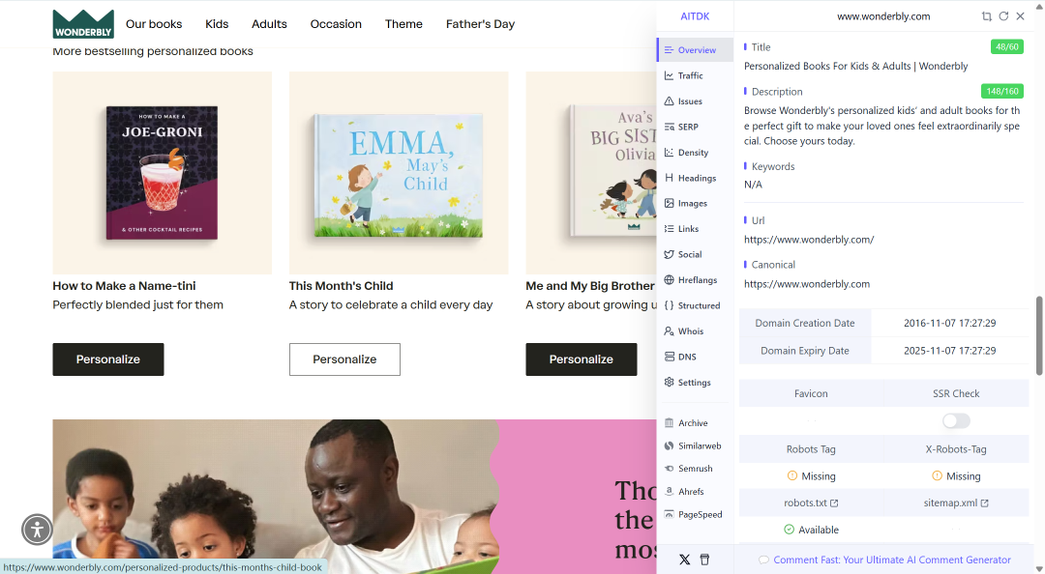Open Archive lookup for this site

[695, 423]
